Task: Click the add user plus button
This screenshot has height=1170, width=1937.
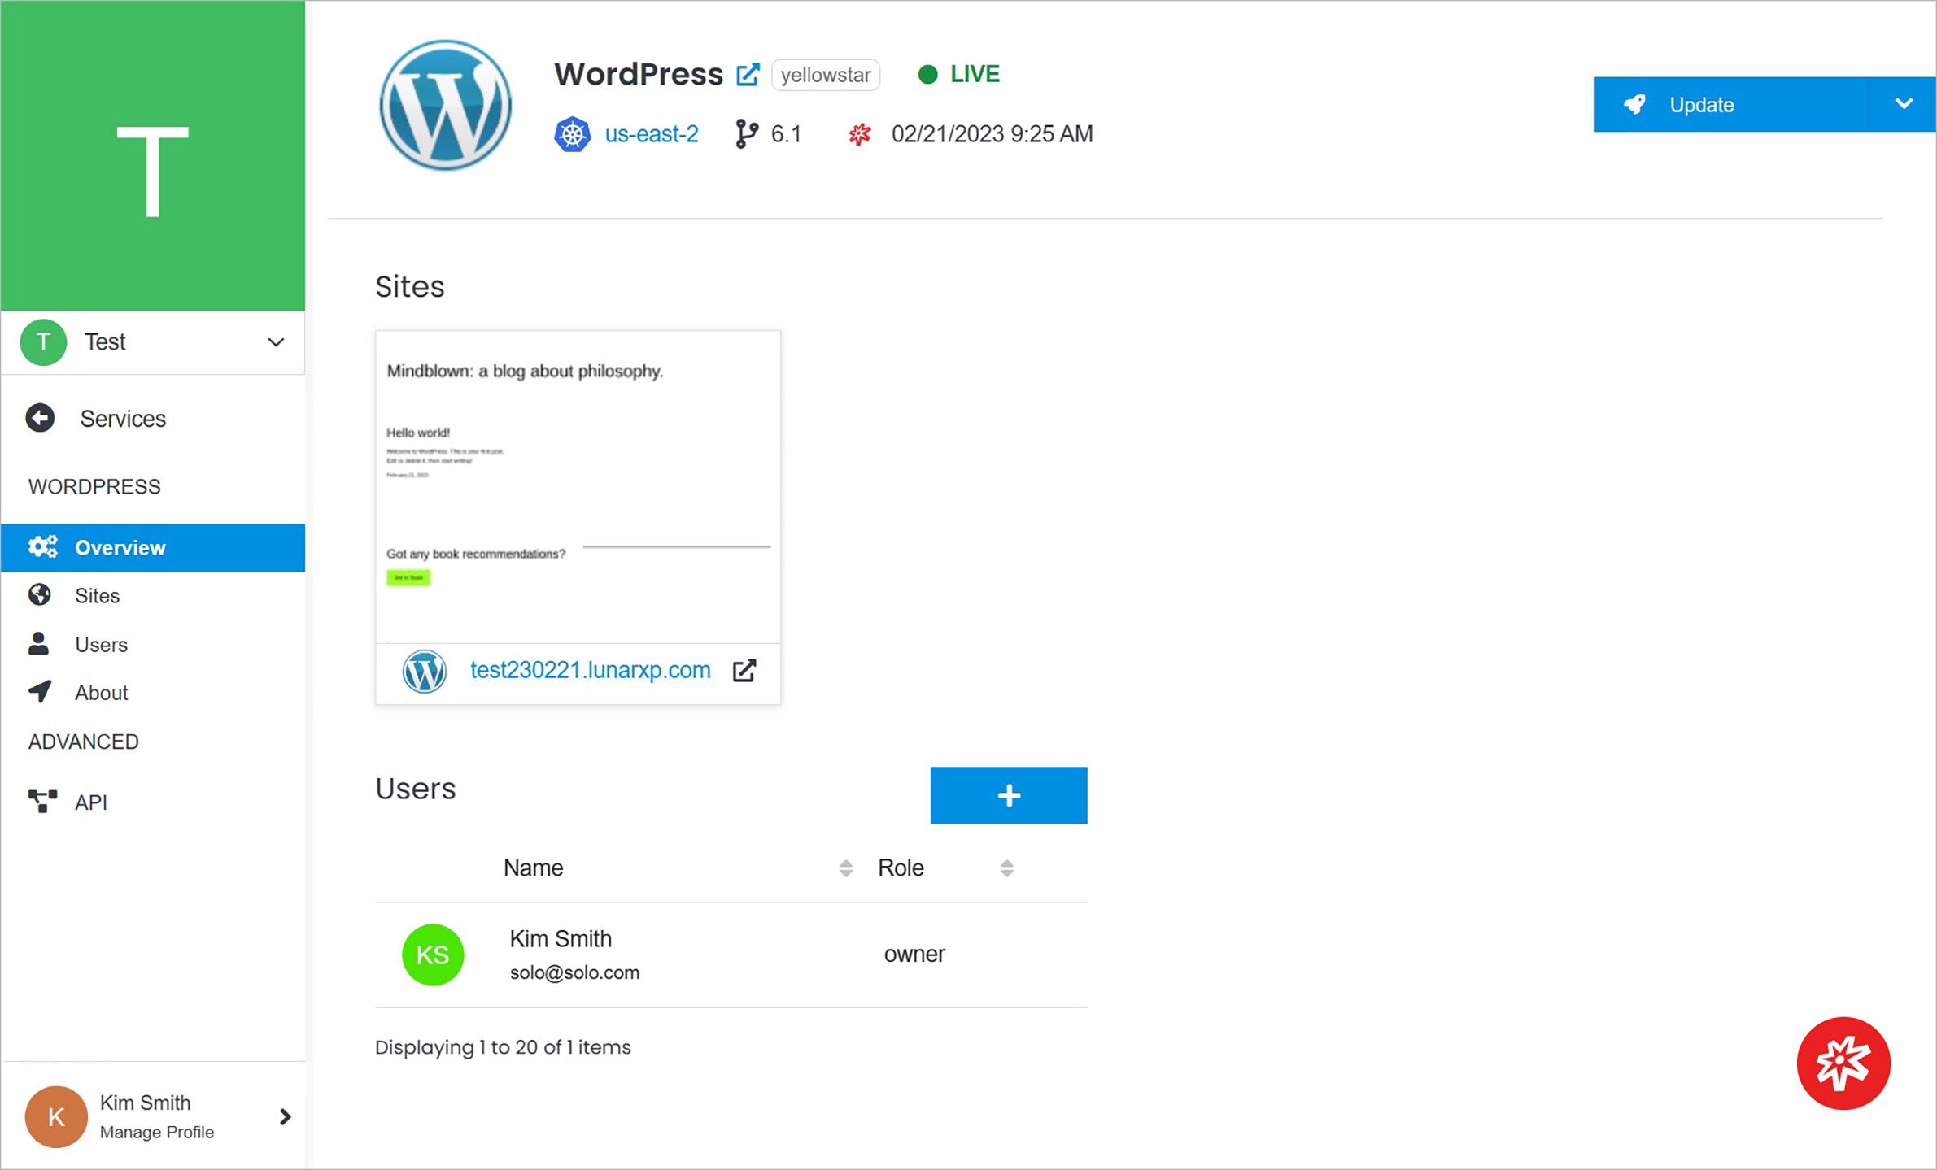Action: click(1007, 795)
